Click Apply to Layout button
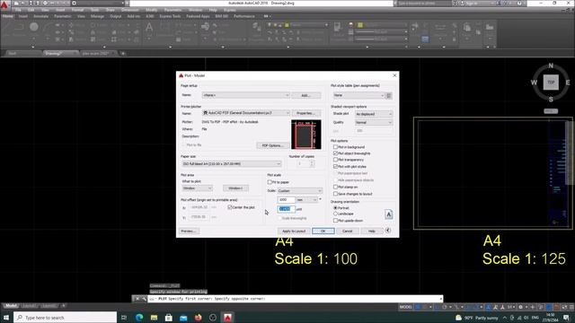The image size is (575, 323). [294, 231]
